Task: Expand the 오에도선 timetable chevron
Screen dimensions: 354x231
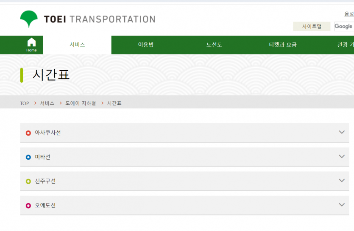Action: click(342, 205)
